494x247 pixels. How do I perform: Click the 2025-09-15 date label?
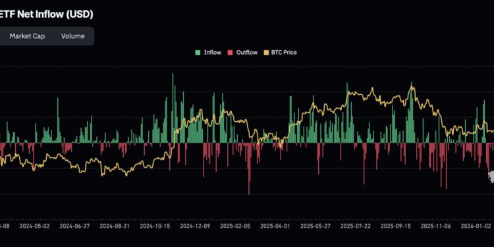tap(395, 226)
